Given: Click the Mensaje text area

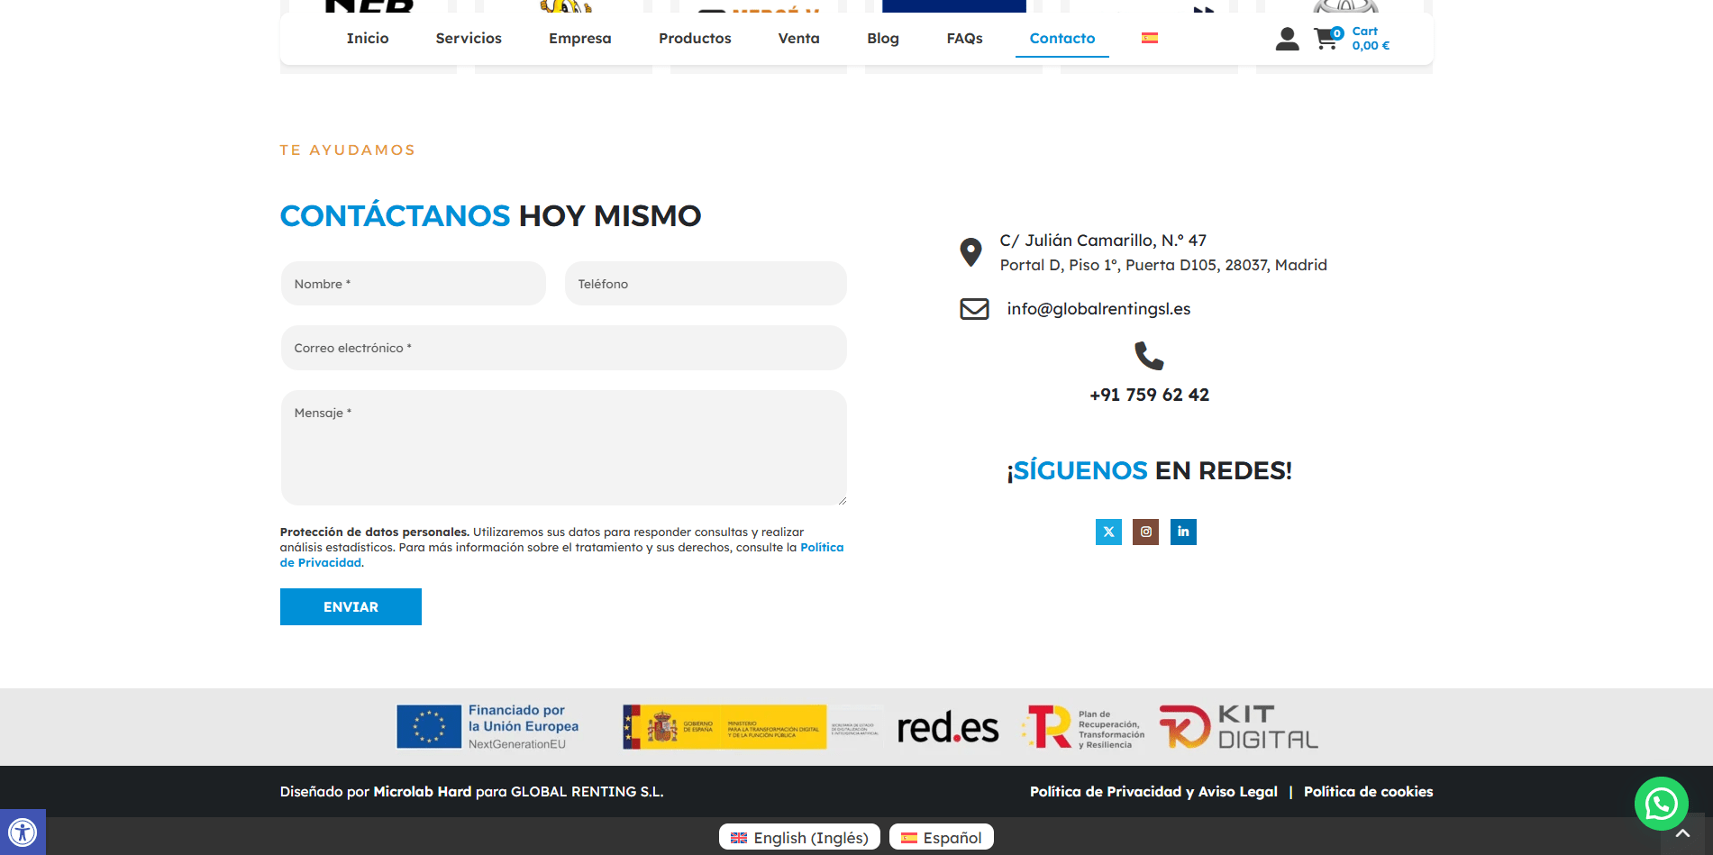Looking at the screenshot, I should [x=563, y=447].
